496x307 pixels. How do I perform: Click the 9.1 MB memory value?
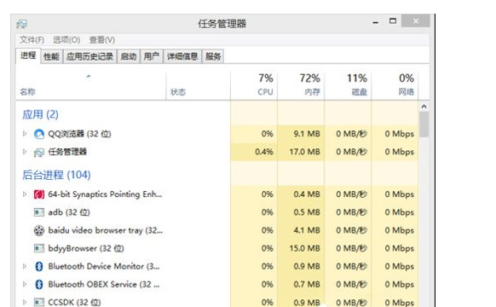[x=307, y=134]
